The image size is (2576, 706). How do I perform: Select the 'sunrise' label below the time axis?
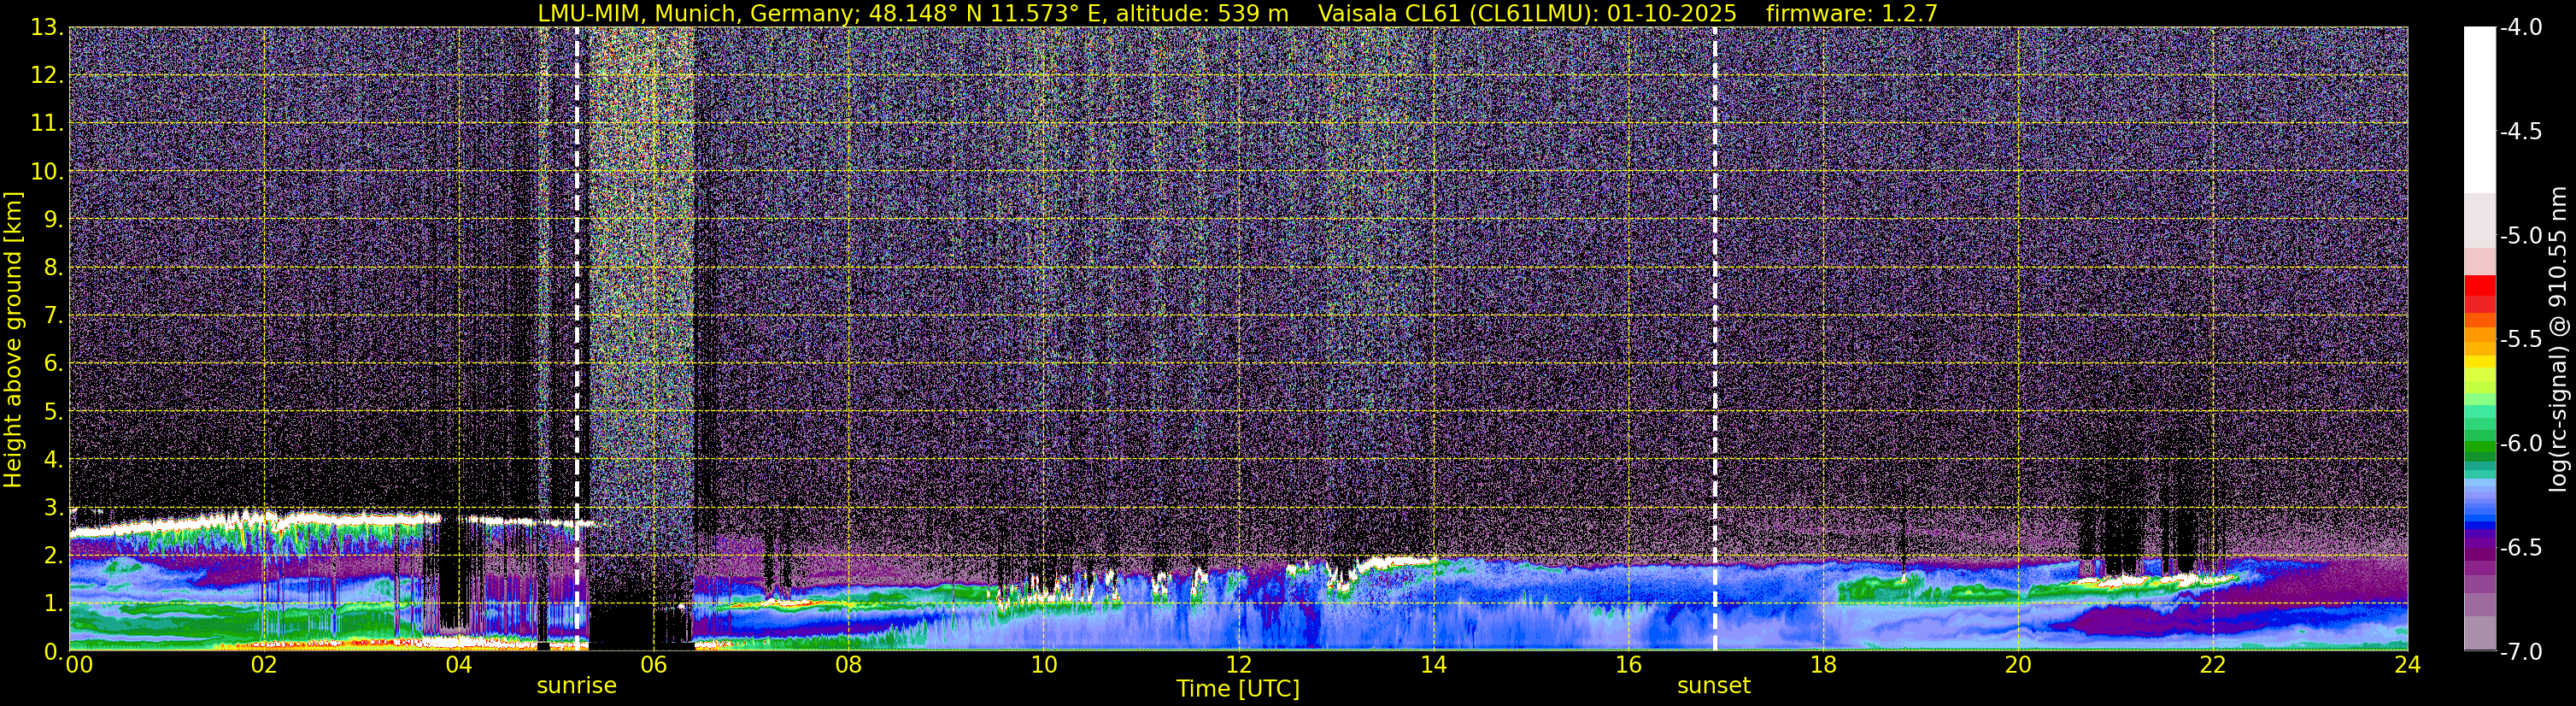(x=577, y=686)
